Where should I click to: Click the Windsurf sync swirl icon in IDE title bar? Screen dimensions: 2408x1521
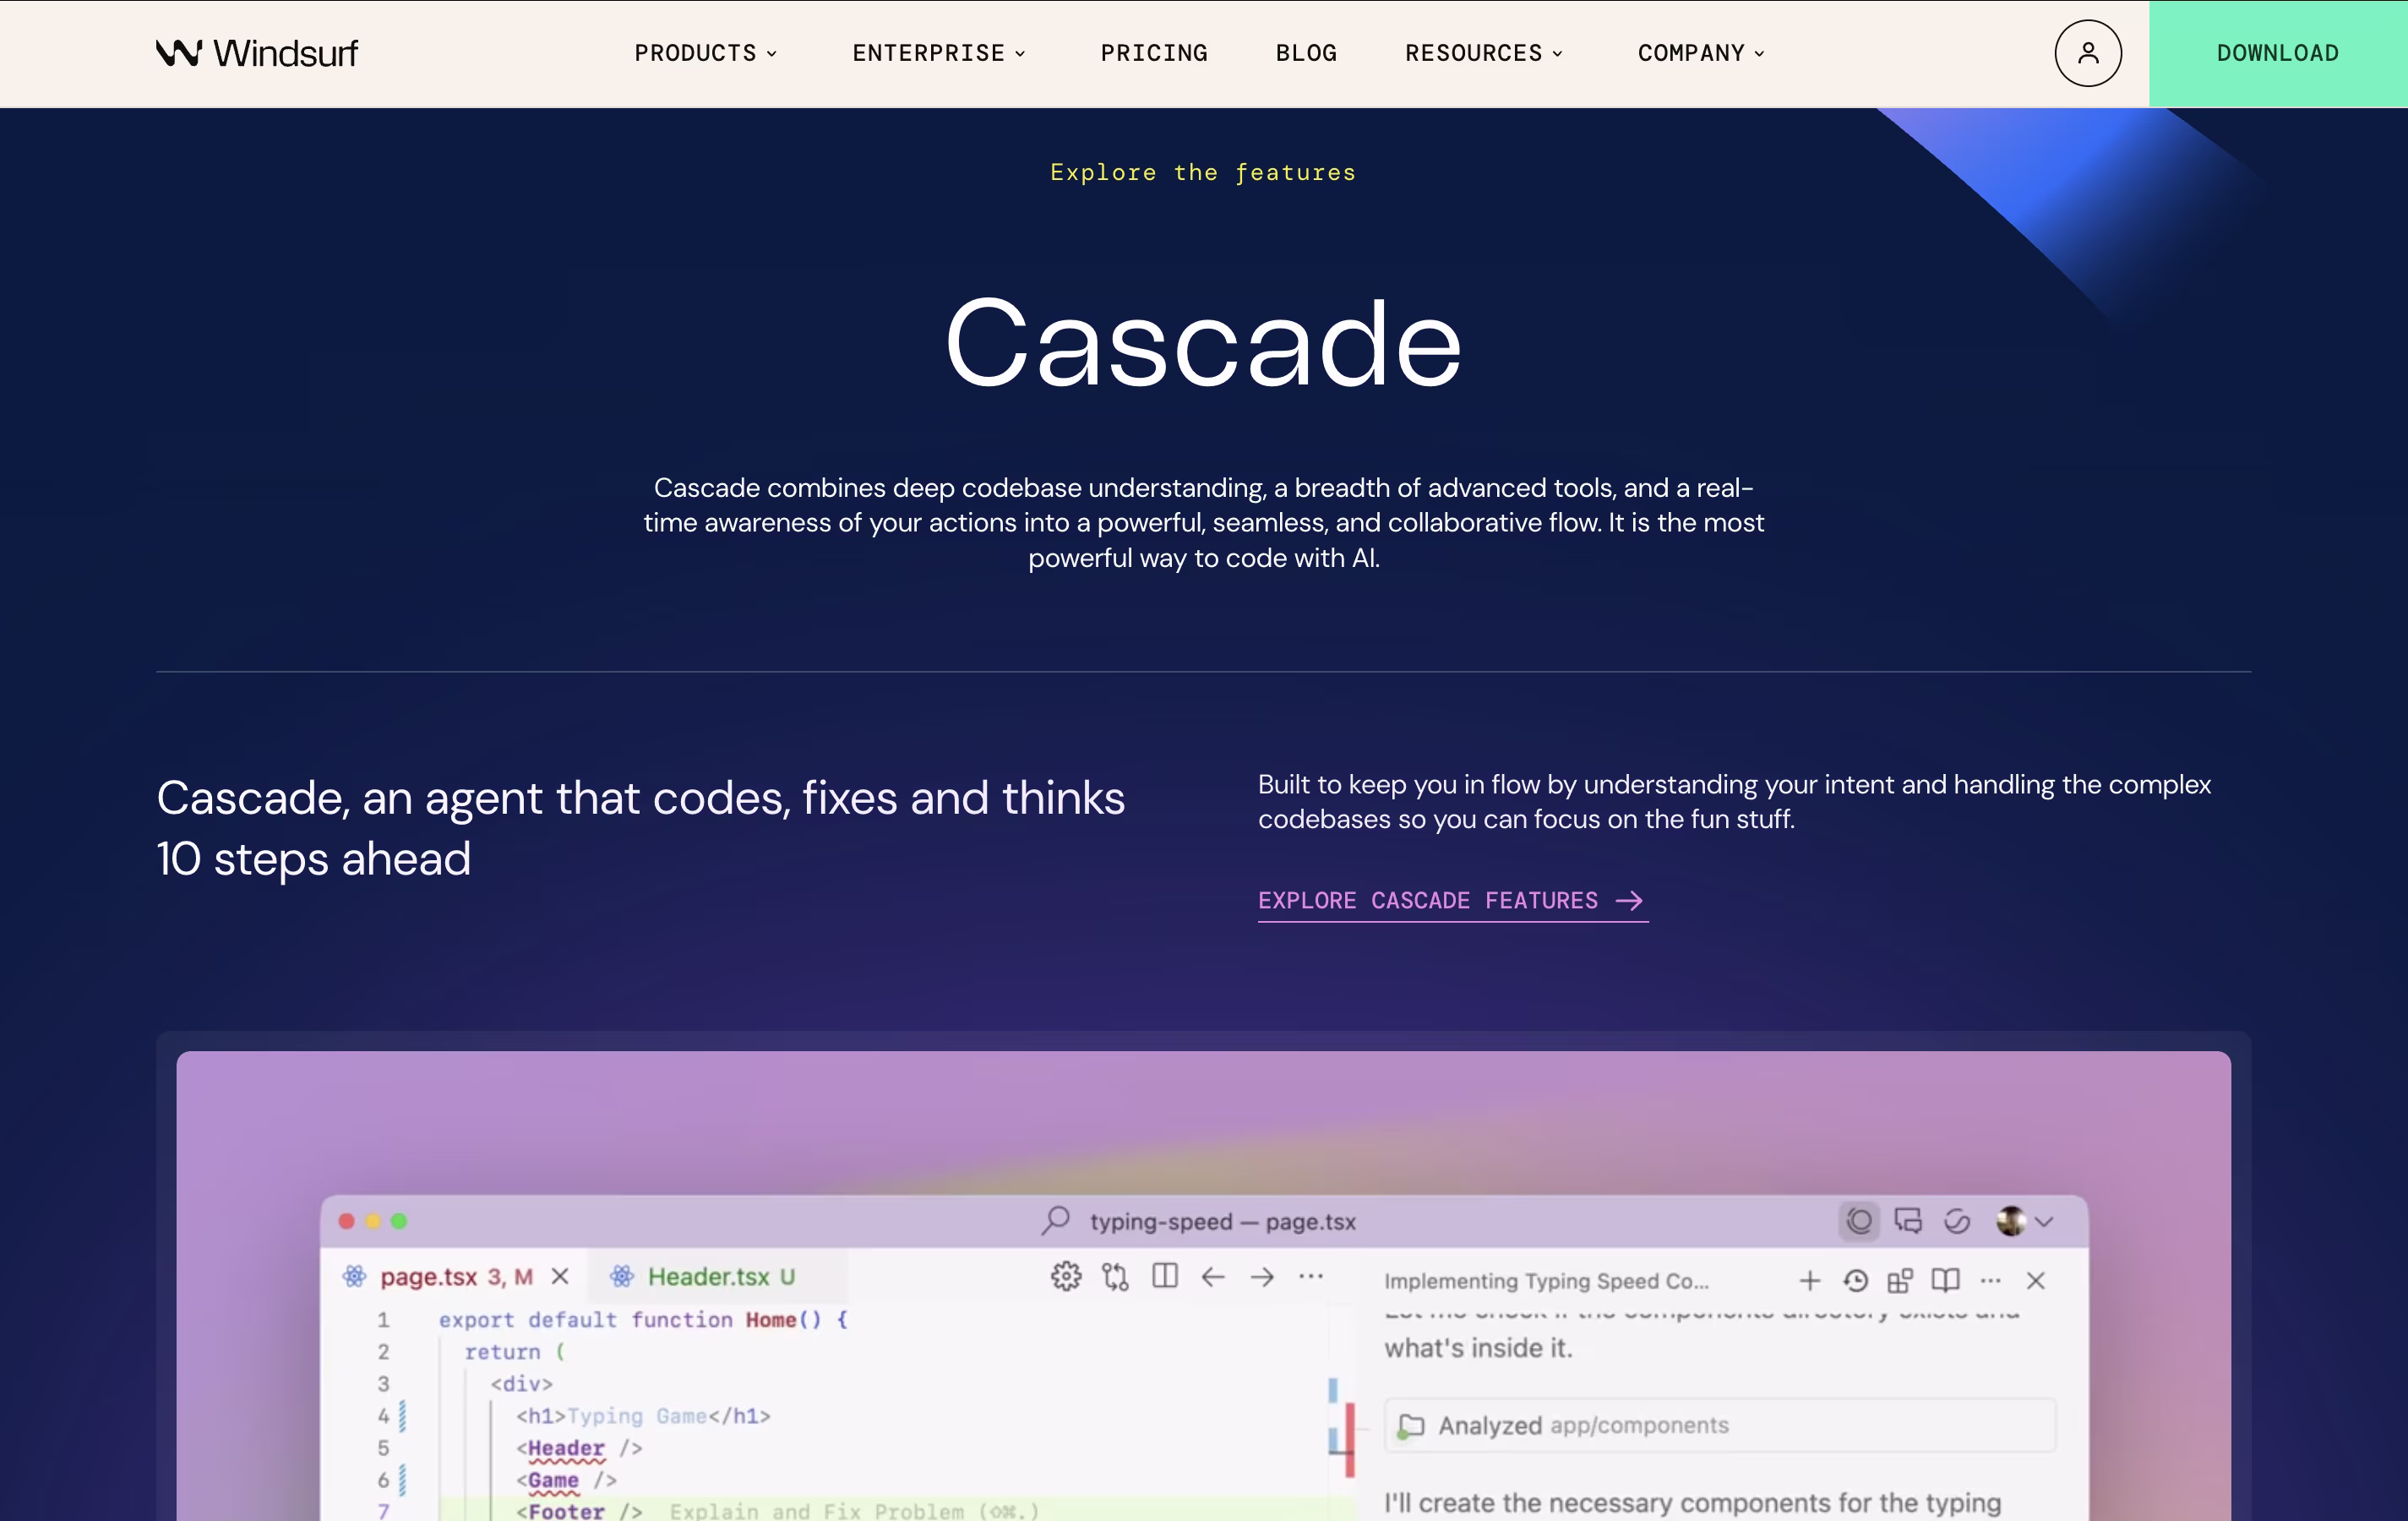pyautogui.click(x=1957, y=1221)
